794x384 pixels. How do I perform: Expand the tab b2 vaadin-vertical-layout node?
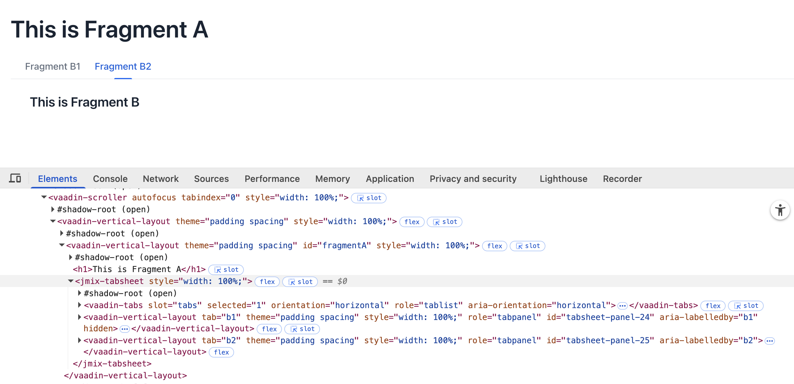coord(79,340)
